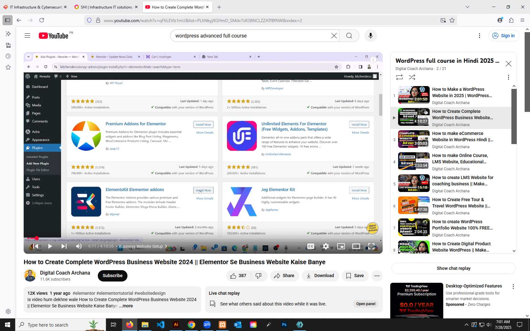Switch to miniplayer mode
This screenshot has width=530, height=331.
click(x=341, y=246)
